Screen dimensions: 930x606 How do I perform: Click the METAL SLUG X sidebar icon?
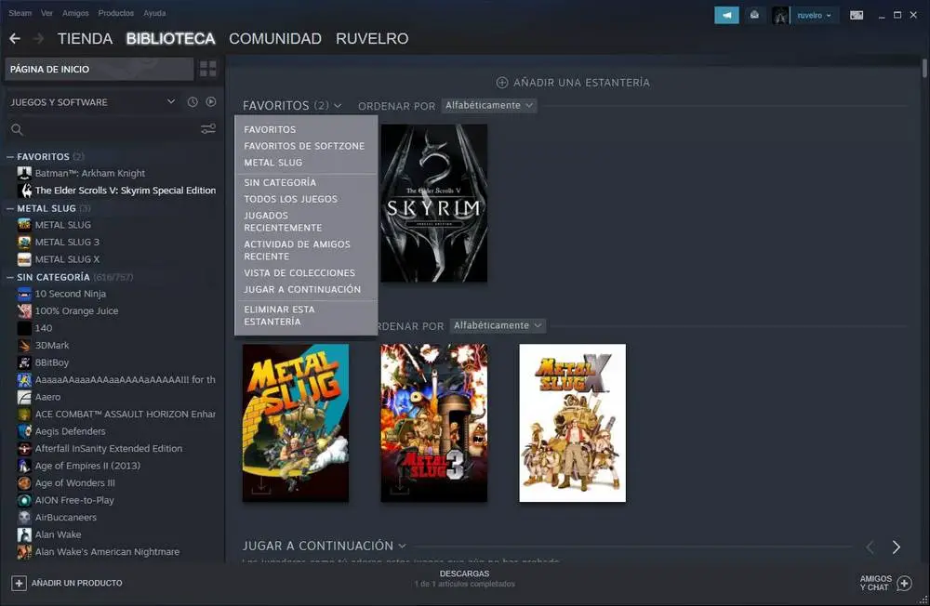tap(24, 259)
